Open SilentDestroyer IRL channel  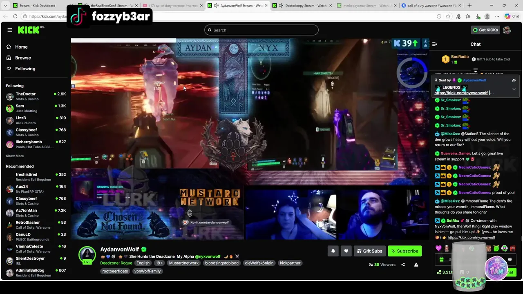[x=36, y=261]
